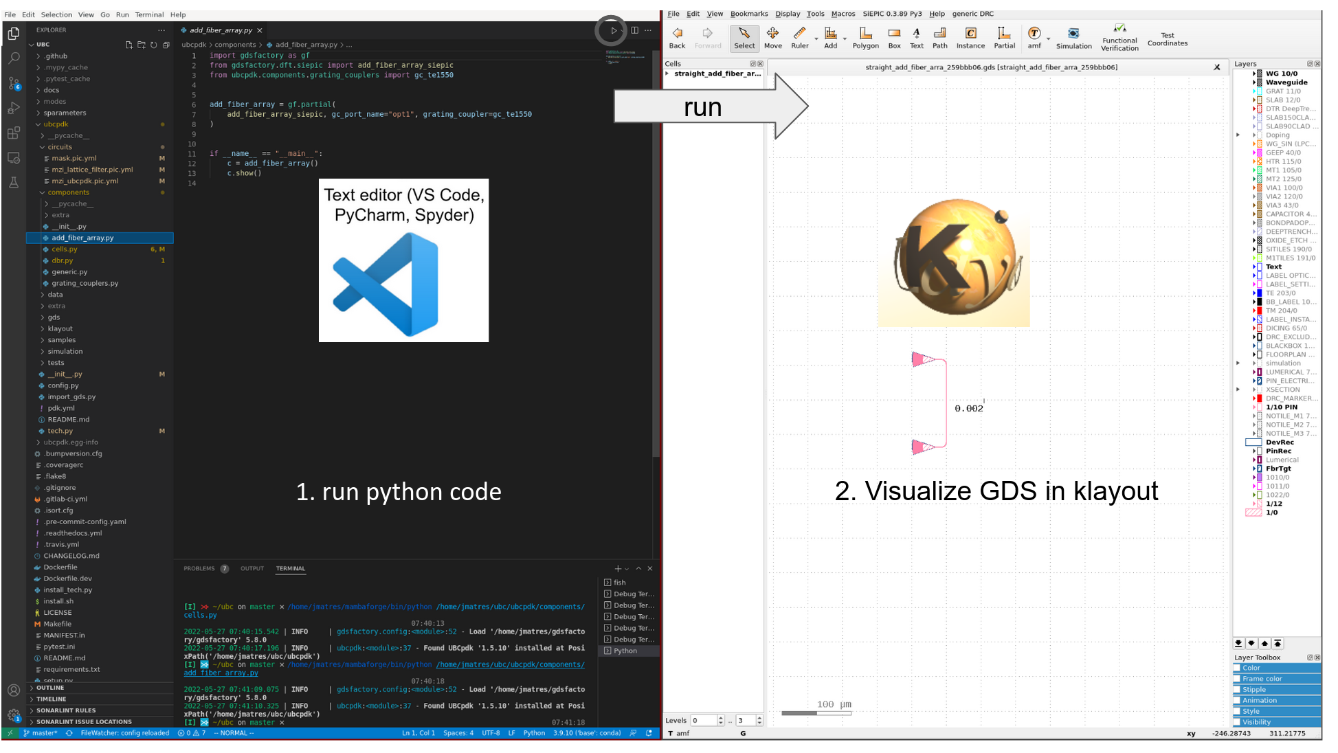Toggle the DevRec layer entry

pos(1279,442)
